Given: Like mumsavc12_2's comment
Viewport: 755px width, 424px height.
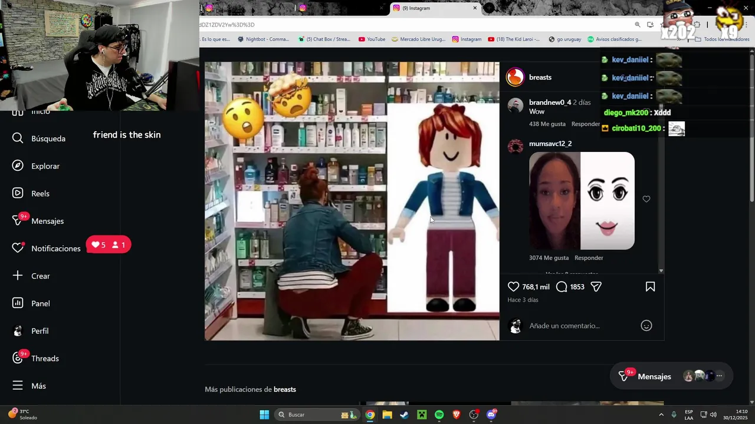Looking at the screenshot, I should (646, 199).
